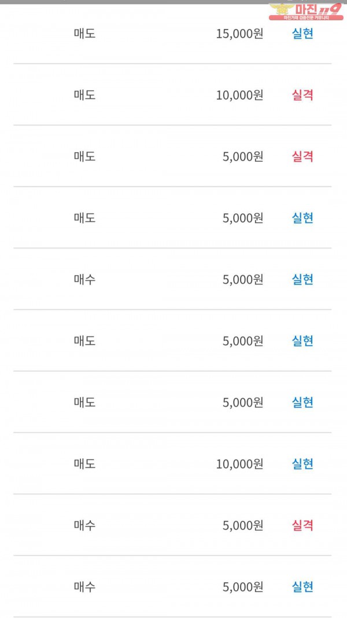
Task: Open 실격 status in the 매수 row
Action: pyautogui.click(x=302, y=525)
